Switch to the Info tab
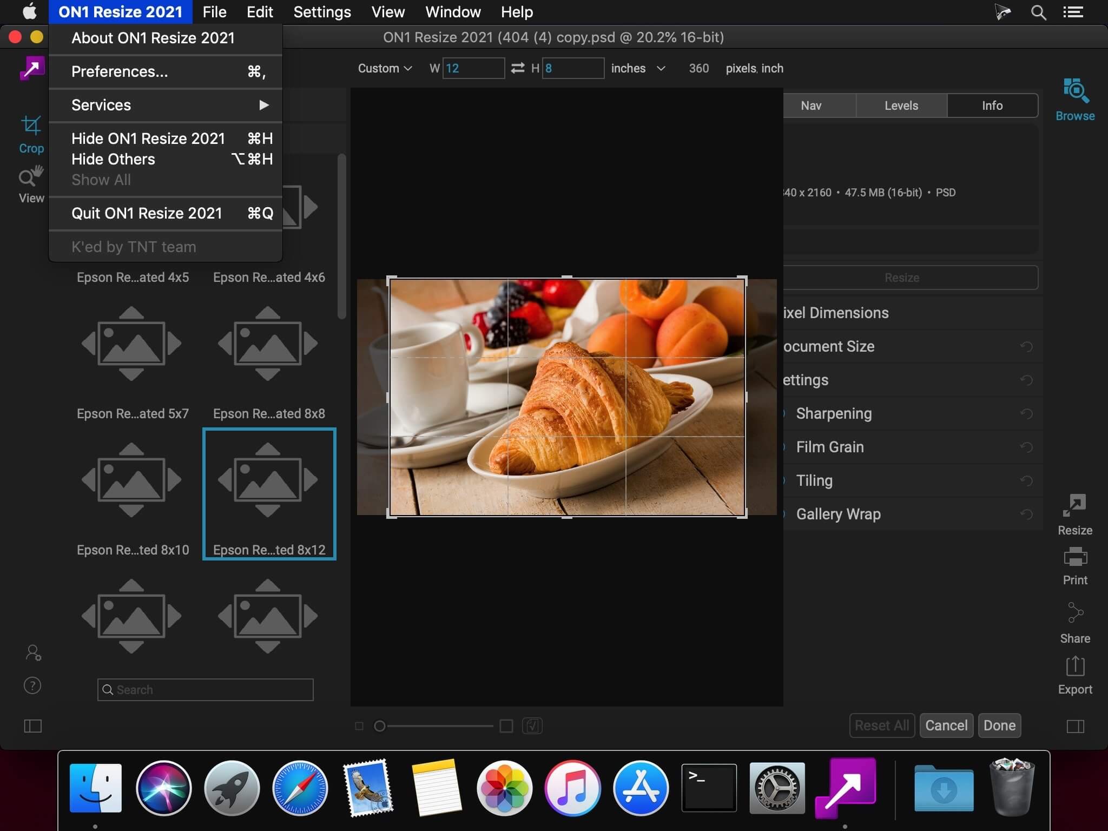The height and width of the screenshot is (831, 1108). tap(992, 105)
